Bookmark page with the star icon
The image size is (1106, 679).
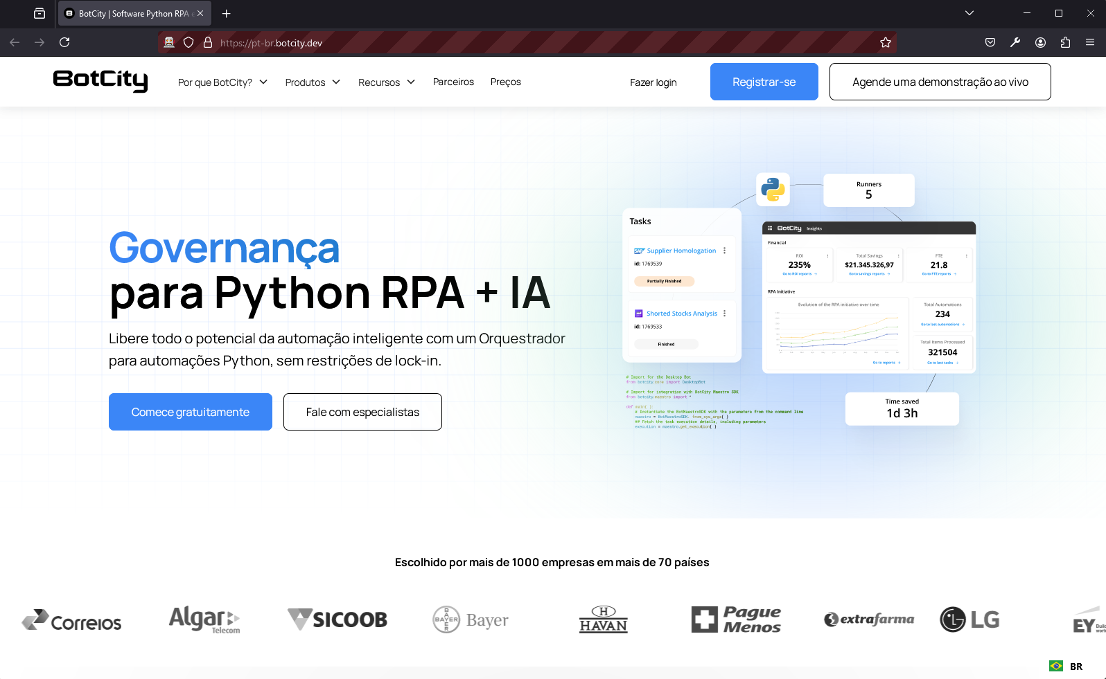pyautogui.click(x=885, y=42)
